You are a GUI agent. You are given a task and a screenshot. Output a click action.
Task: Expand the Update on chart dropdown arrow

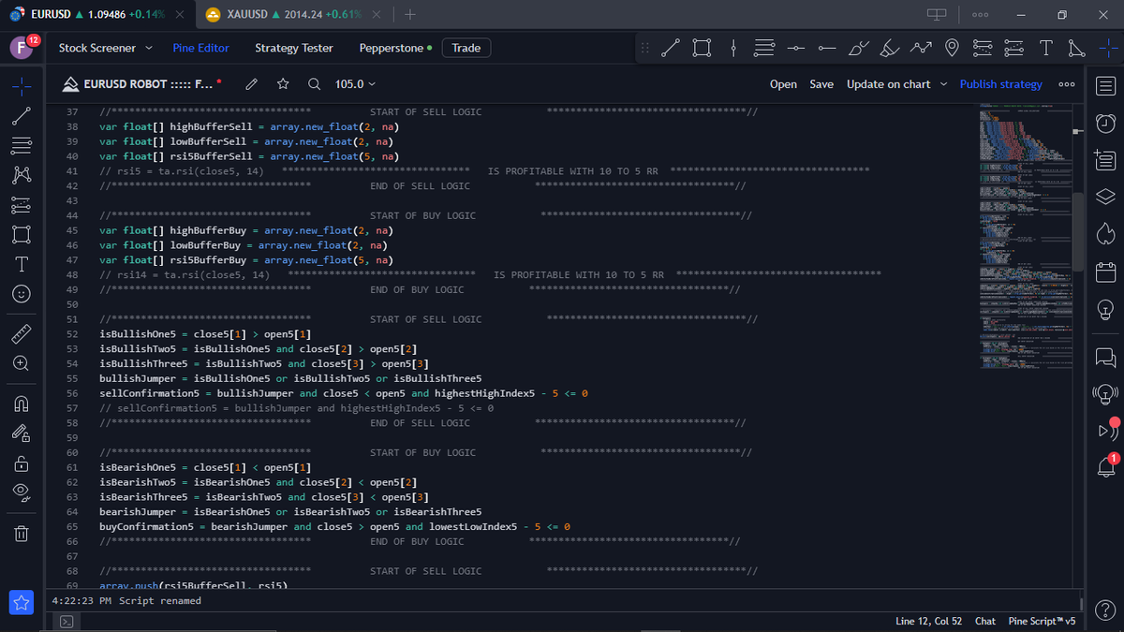click(943, 84)
